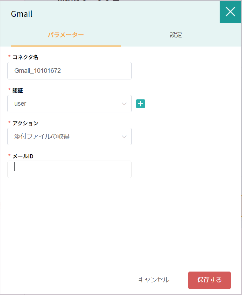This screenshot has width=242, height=295.
Task: Close the Gmail dialog with X icon
Action: point(230,12)
